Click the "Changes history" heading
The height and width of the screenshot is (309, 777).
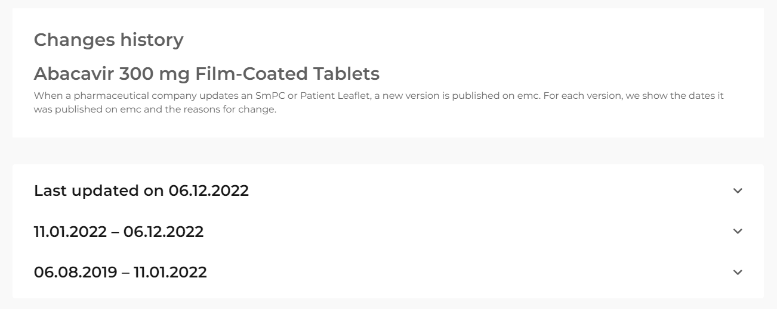tap(109, 40)
